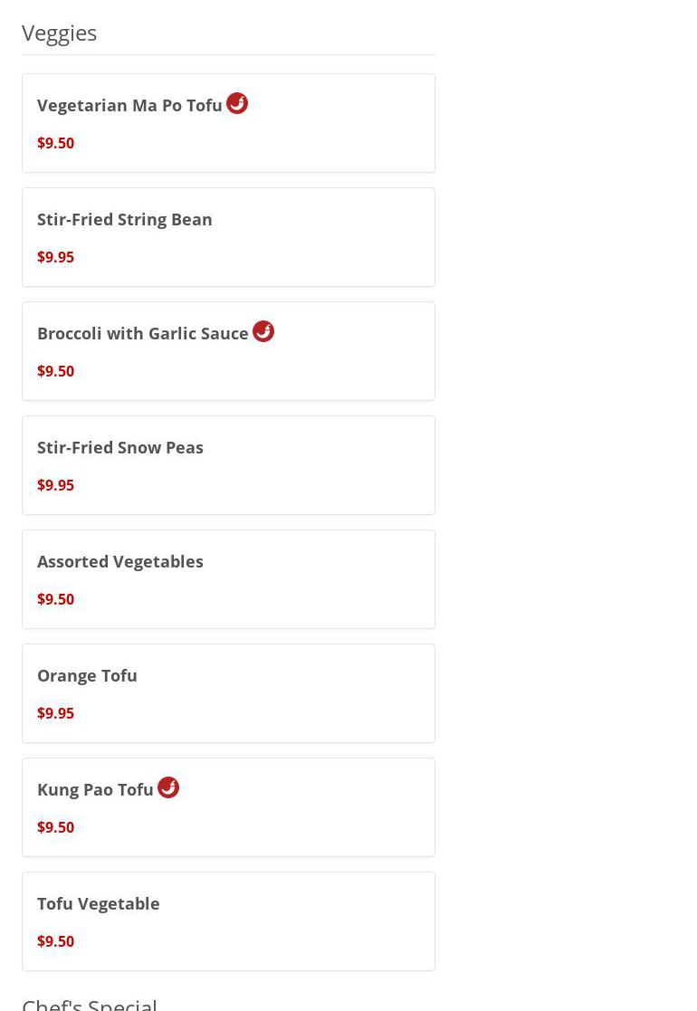Click the spicy icon beside Vegetarian Ma Po Tofu
The image size is (697, 1011).
point(237,103)
